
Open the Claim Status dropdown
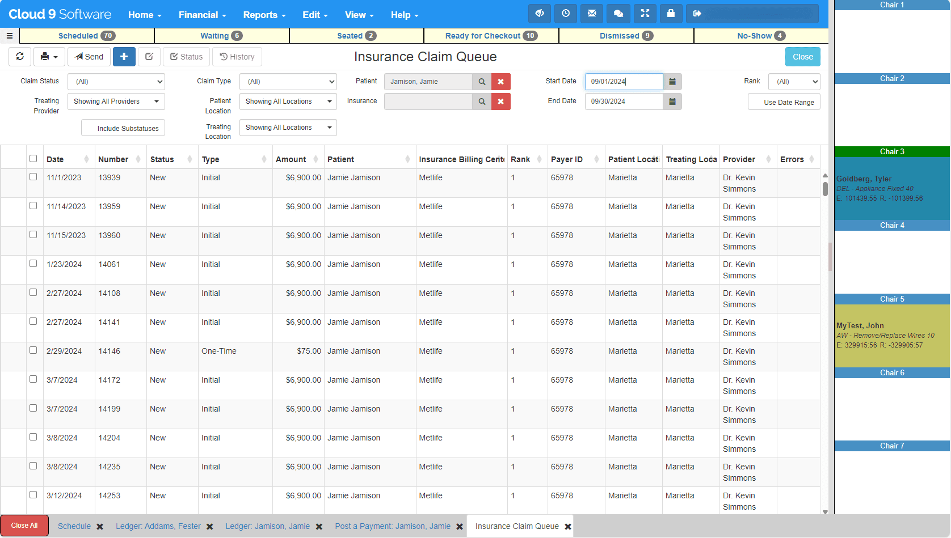coord(116,81)
